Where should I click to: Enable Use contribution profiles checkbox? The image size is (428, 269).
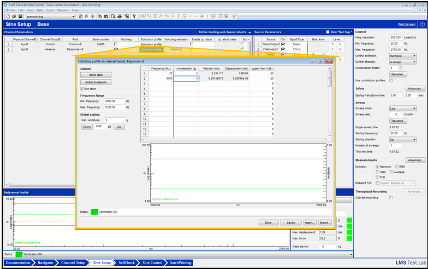(x=391, y=81)
